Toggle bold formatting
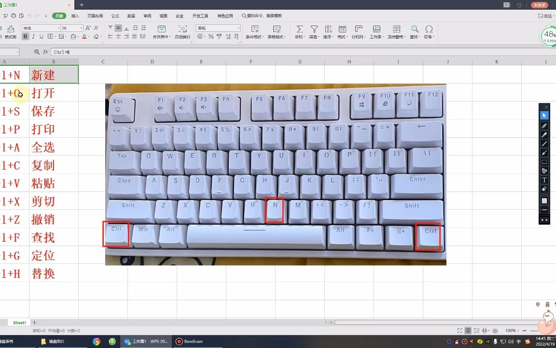The image size is (556, 348). point(26,36)
